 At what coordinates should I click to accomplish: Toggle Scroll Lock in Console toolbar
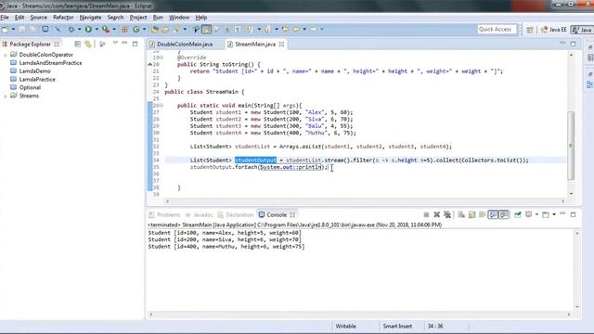click(471, 214)
